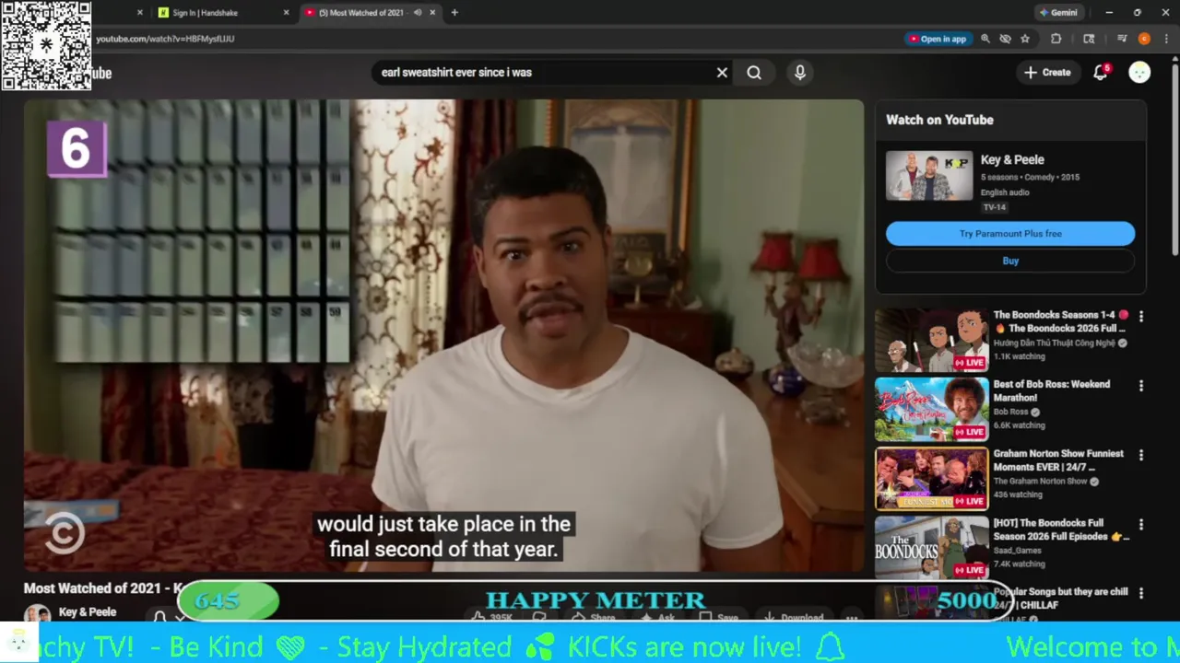Viewport: 1180px width, 663px height.
Task: Close the 'Sign In | Handshake' tab
Action: (286, 13)
